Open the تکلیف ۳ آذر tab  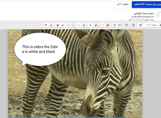pyautogui.click(x=123, y=4)
